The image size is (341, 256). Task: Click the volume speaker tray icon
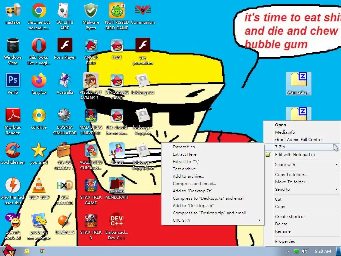click(x=304, y=251)
